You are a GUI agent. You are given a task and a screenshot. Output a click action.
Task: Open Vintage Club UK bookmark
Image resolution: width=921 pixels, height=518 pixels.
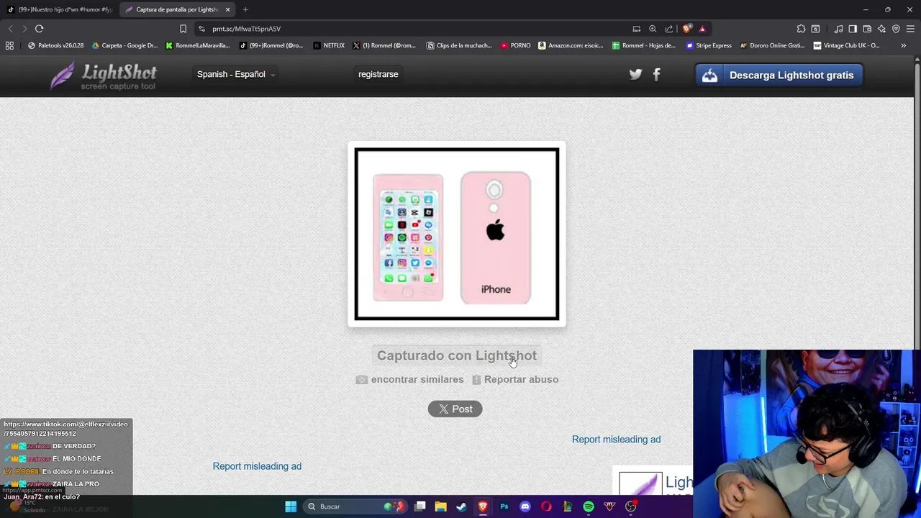point(846,45)
